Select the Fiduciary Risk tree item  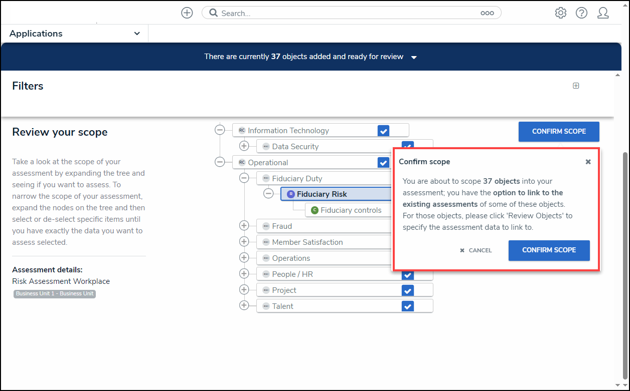(x=322, y=194)
